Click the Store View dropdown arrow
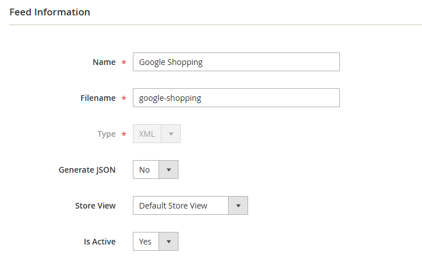 click(x=238, y=206)
